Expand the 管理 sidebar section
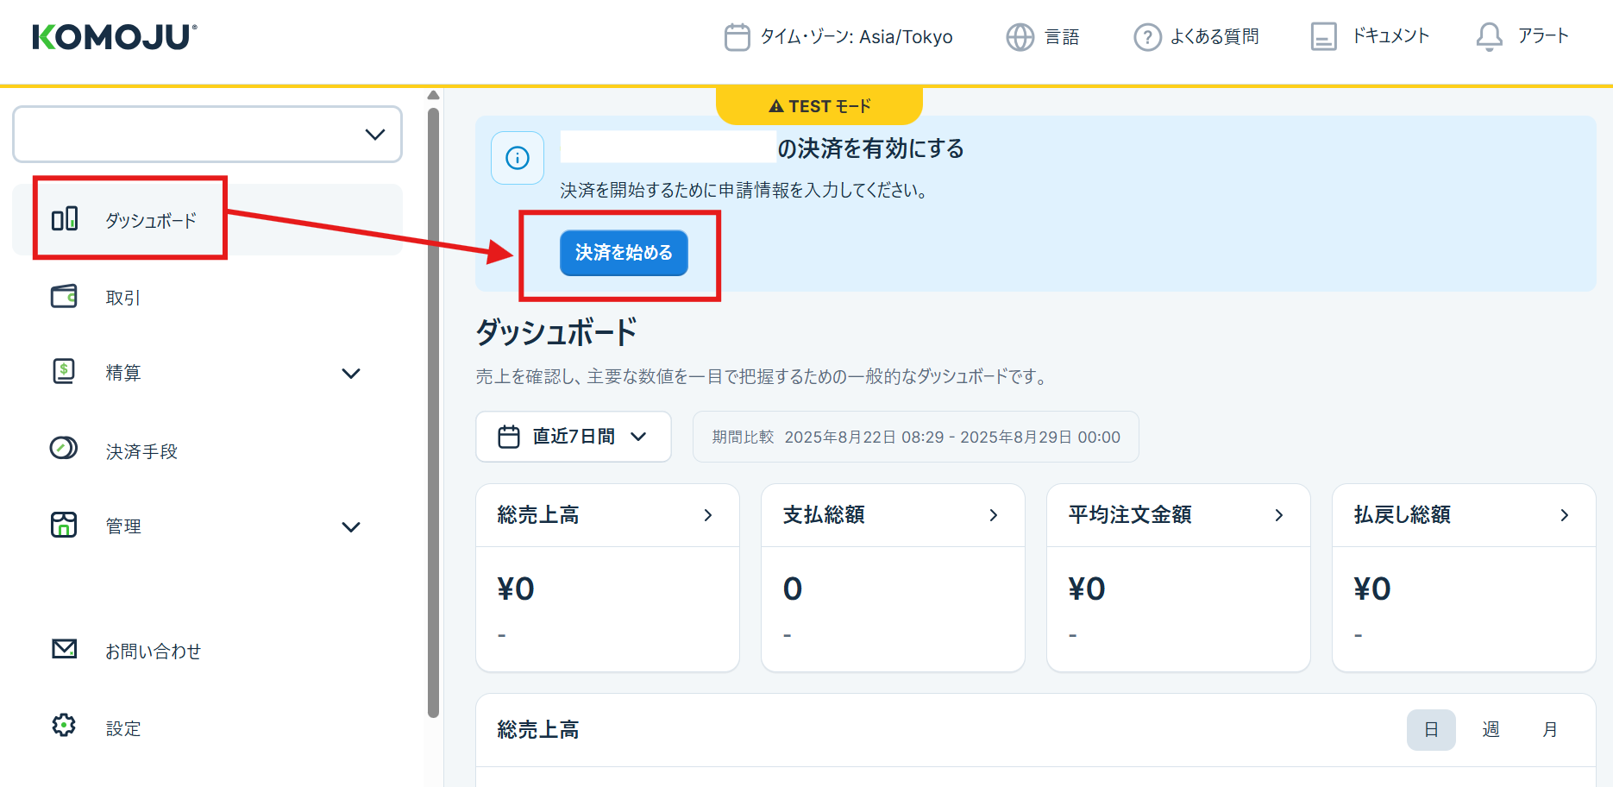Screen dimensions: 1613x787 click(x=350, y=527)
